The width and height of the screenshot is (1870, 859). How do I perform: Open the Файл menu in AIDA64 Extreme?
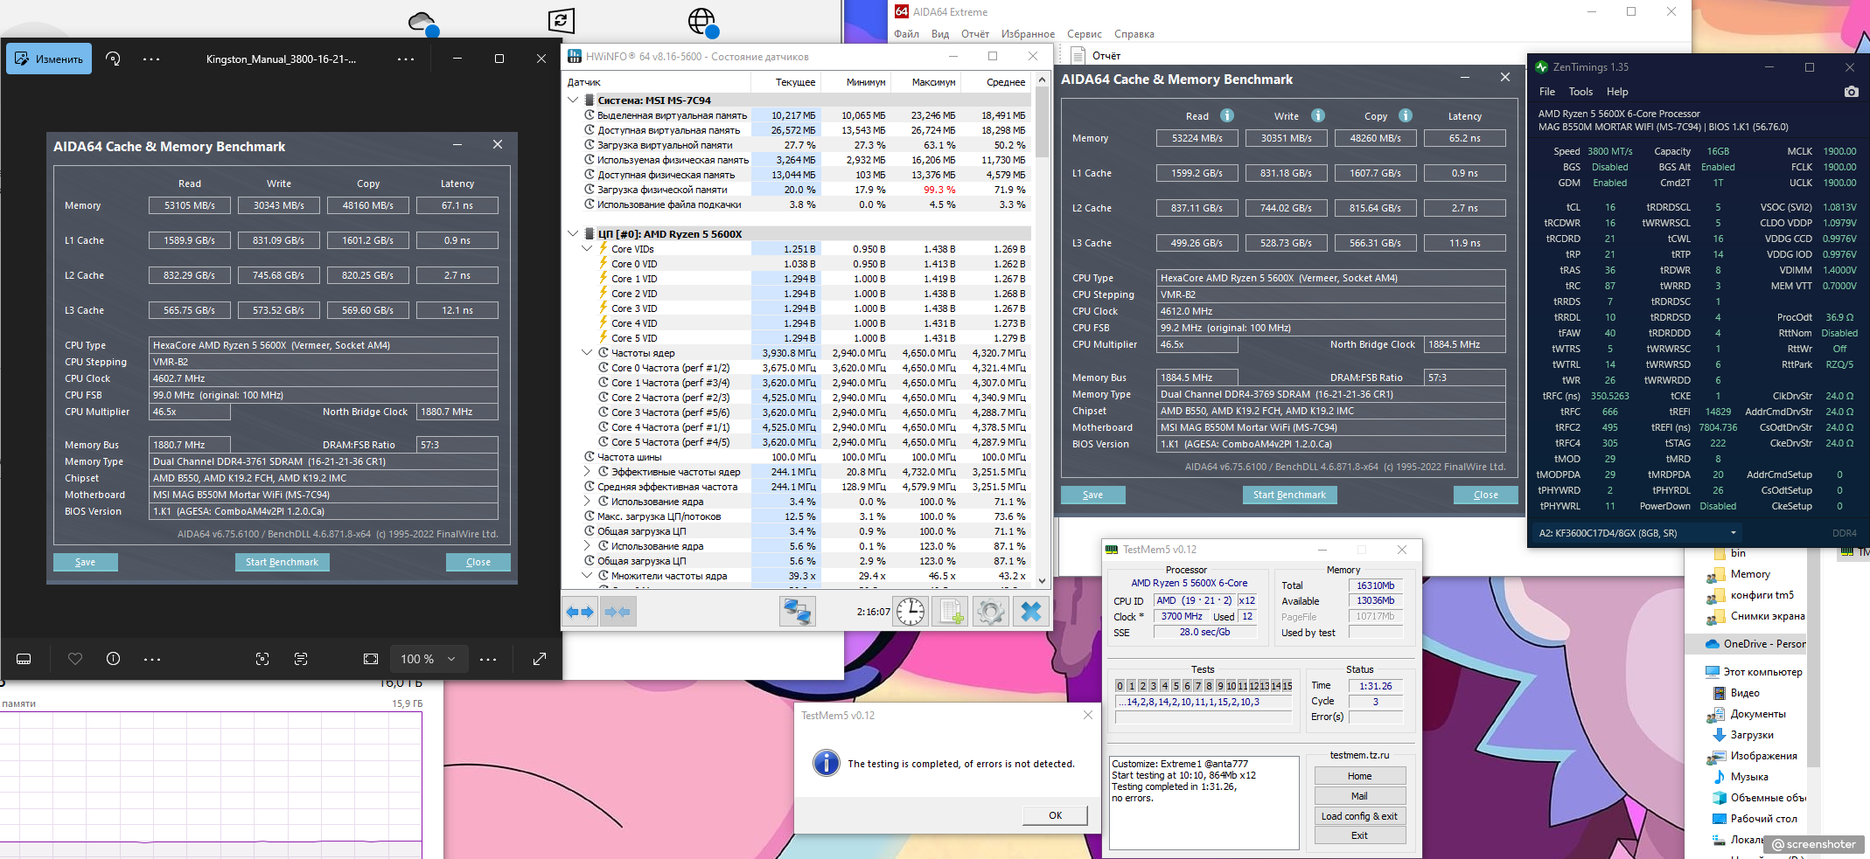coord(906,34)
